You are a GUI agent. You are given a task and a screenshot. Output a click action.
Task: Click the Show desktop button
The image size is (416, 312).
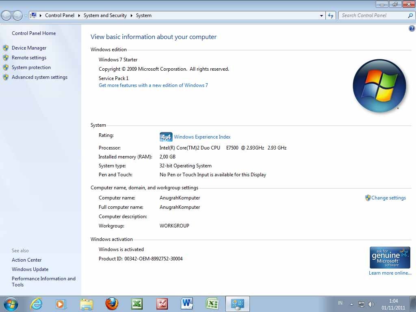tap(413, 304)
